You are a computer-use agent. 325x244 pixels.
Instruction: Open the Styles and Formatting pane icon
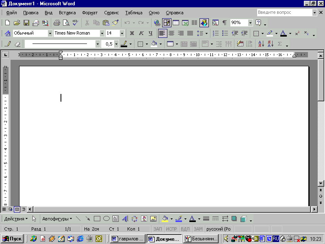(x=7, y=33)
